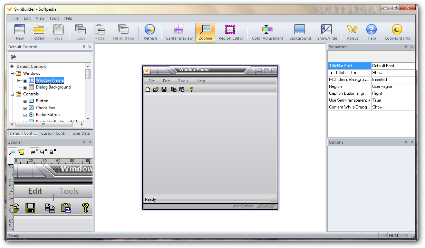The image size is (425, 248).
Task: Pin the Default Controls panel
Action: pos(84,47)
